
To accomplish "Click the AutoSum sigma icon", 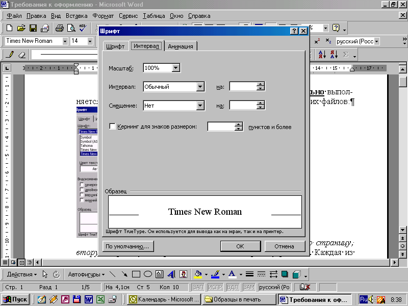I will coord(346,55).
